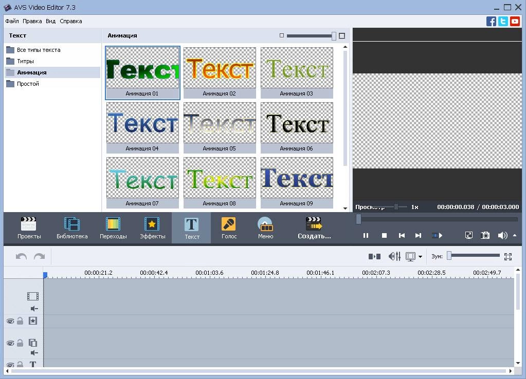
Task: Select the Анимация 07 text preset
Action: (142, 183)
